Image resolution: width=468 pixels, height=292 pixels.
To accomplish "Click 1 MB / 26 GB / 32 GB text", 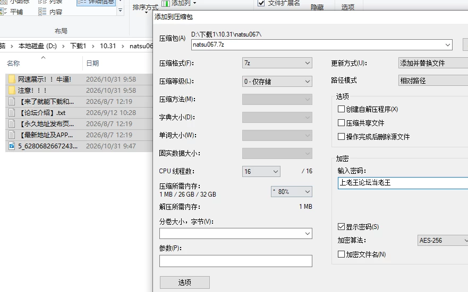I will (x=188, y=194).
